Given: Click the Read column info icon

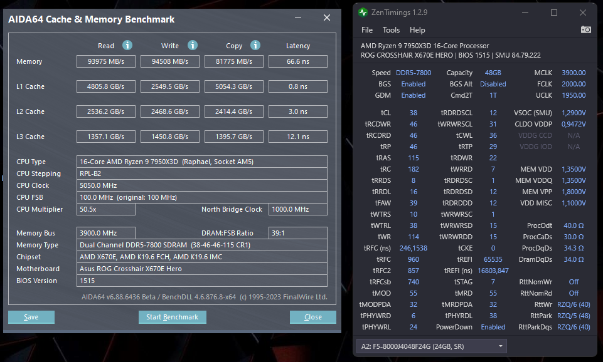Looking at the screenshot, I should point(127,45).
